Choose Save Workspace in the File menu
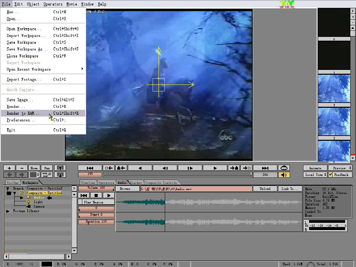The width and height of the screenshot is (356, 267). pos(43,42)
